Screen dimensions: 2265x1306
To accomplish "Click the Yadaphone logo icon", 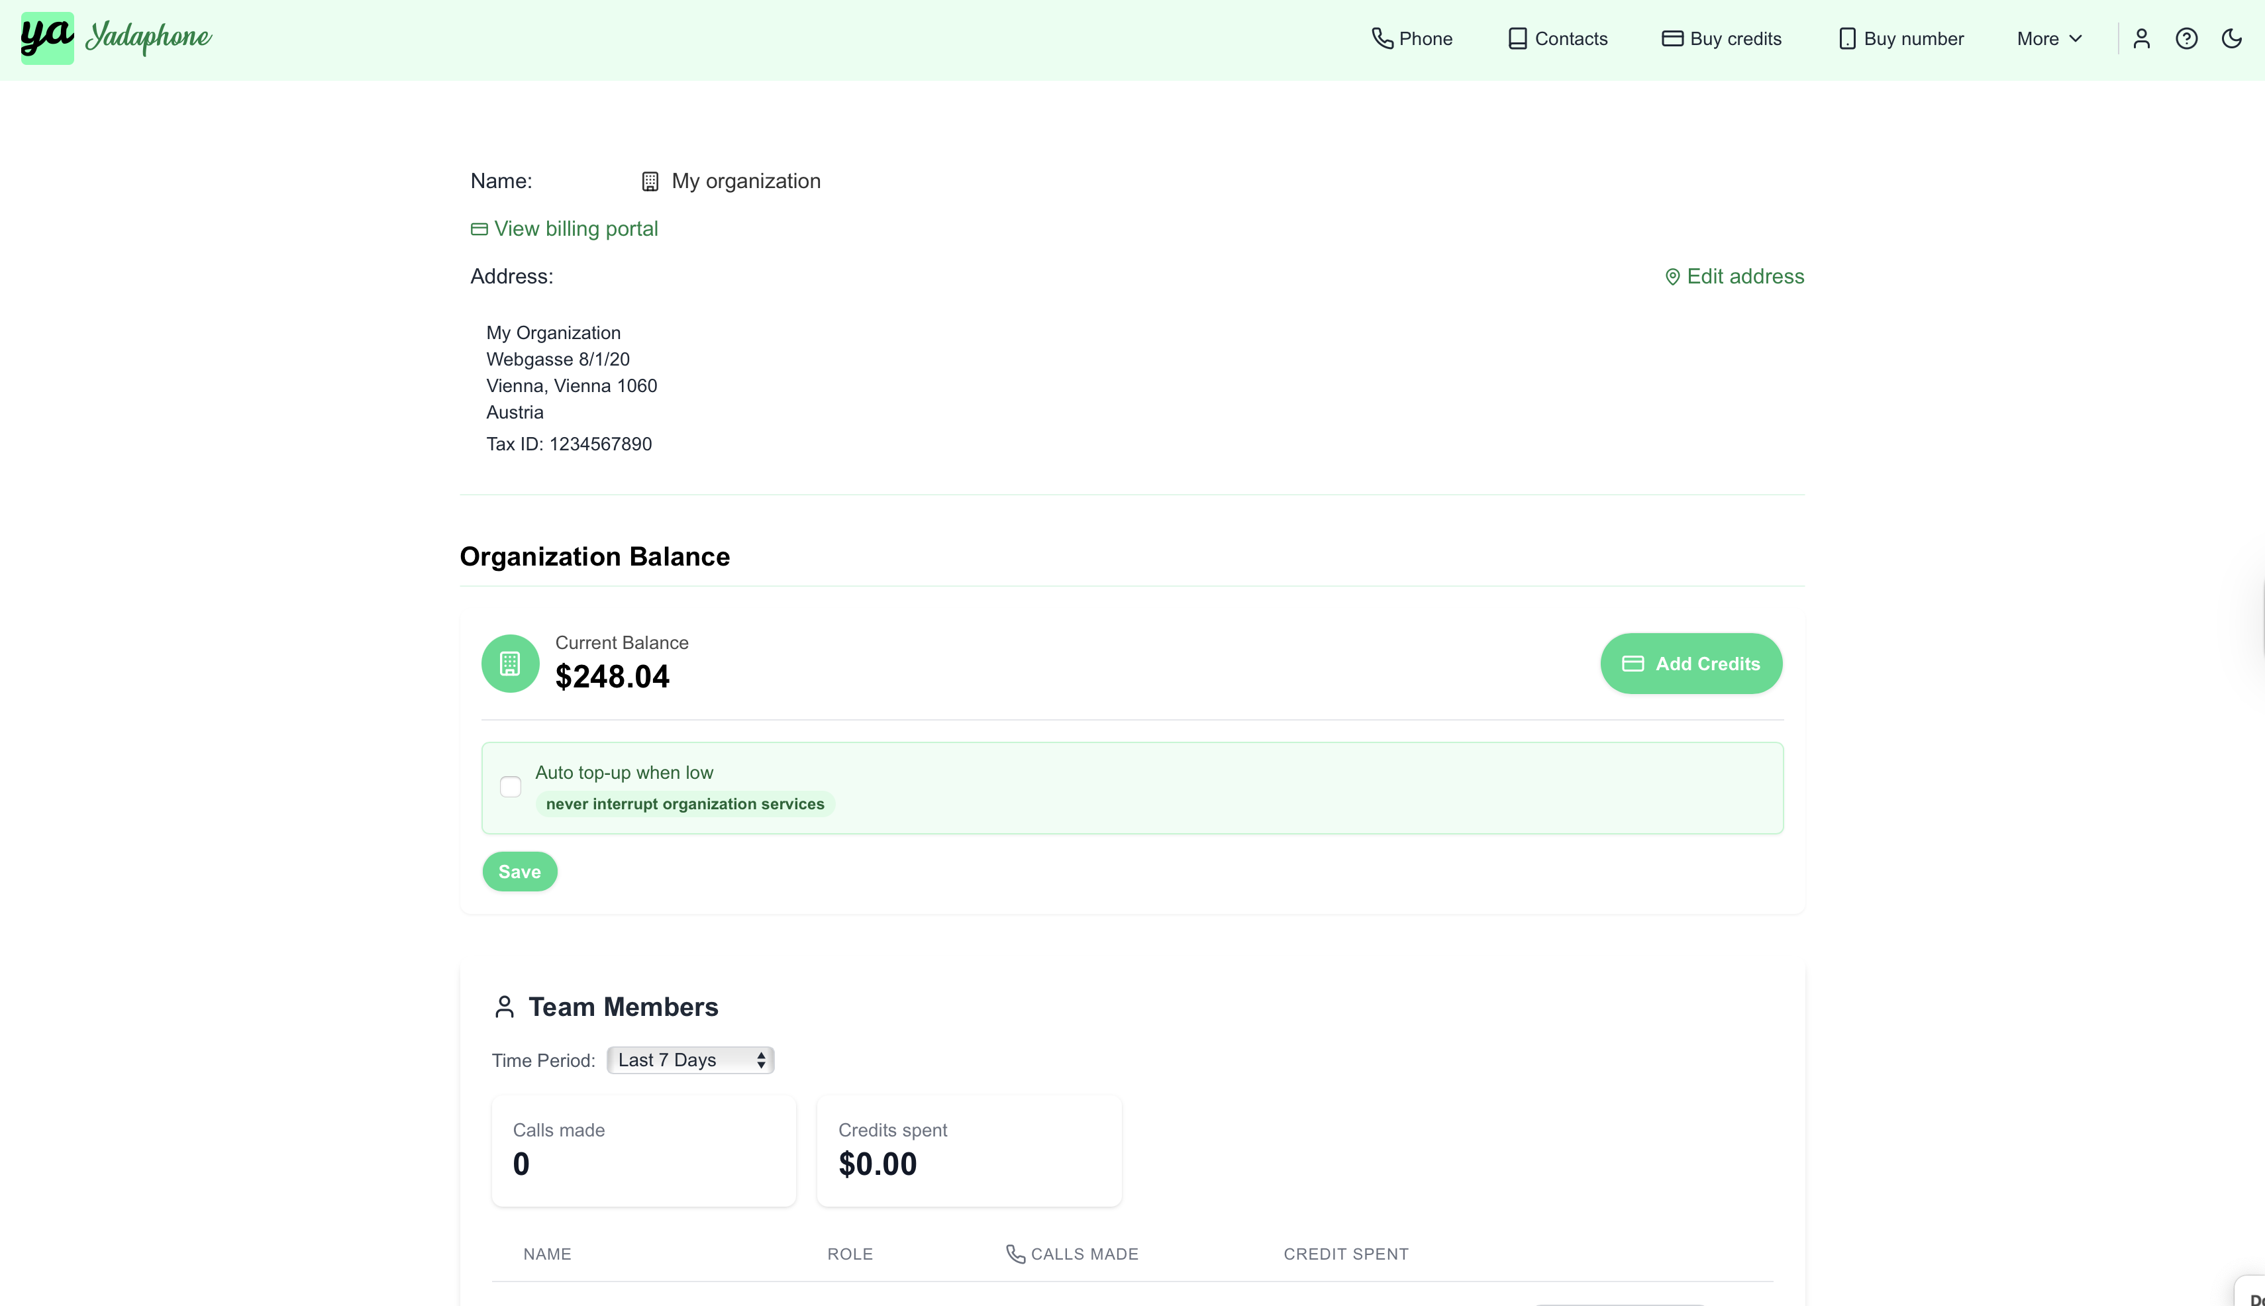I will pos(46,38).
